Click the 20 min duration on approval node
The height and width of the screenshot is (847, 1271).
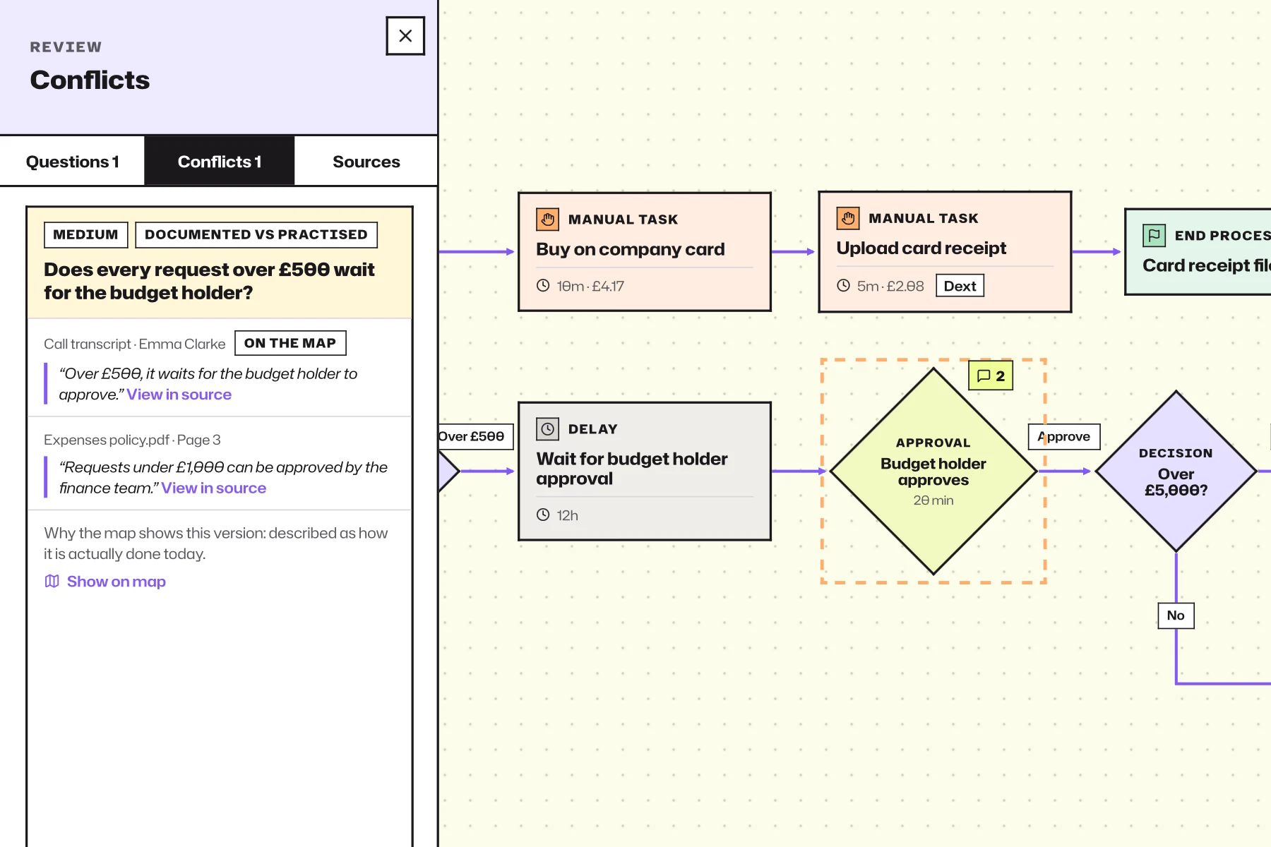point(933,500)
